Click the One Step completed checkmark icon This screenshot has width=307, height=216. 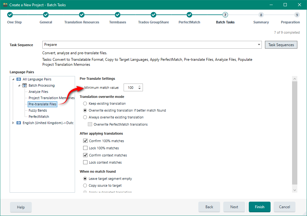pyautogui.click(x=10, y=15)
